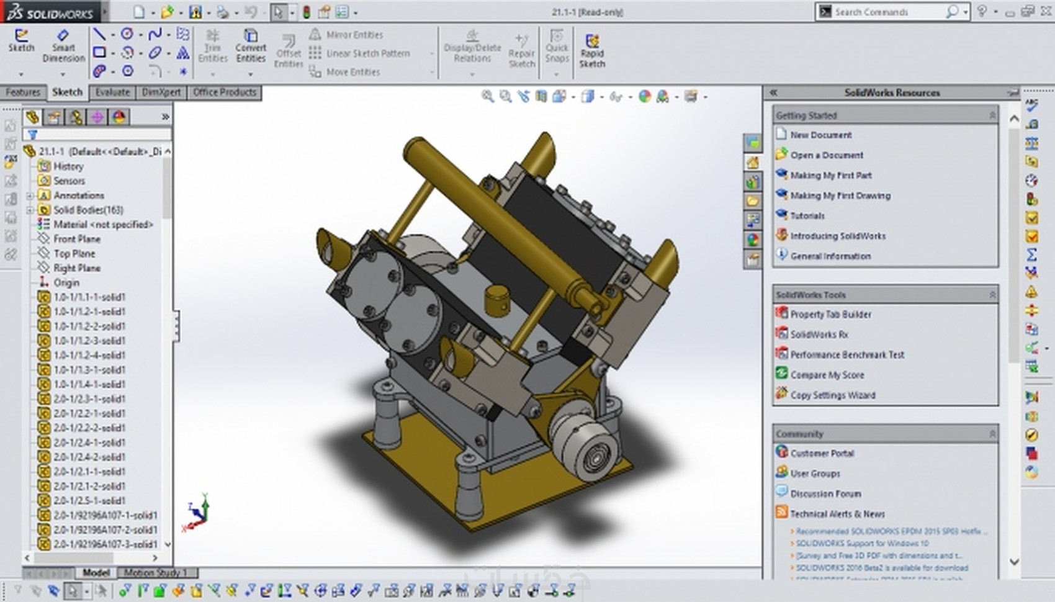This screenshot has height=602, width=1055.
Task: Open the Design Library pane tab icon
Action: click(x=752, y=182)
